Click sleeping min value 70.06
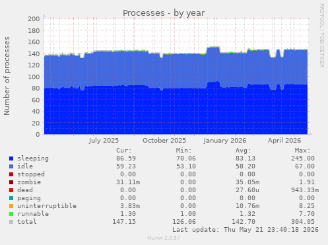The image size is (328, 245). point(186,158)
